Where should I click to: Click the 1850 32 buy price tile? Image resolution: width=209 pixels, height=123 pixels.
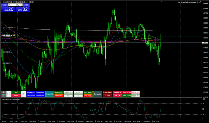point(23,9)
